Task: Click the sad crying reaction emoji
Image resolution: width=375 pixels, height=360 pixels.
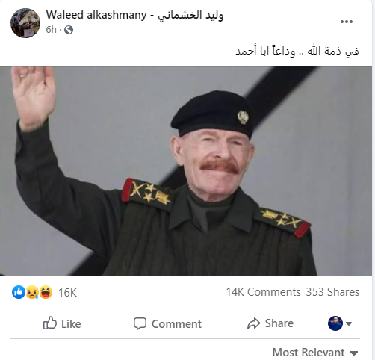Action: 32,292
